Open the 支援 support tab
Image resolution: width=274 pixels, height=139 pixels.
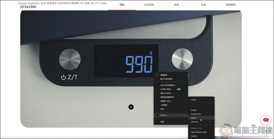click(203, 5)
